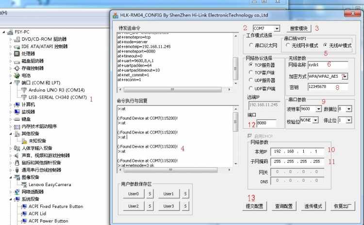Image resolution: width=364 pixels, height=225 pixels.
Task: Load the User1 saved parameters
Action: [x=168, y=193]
